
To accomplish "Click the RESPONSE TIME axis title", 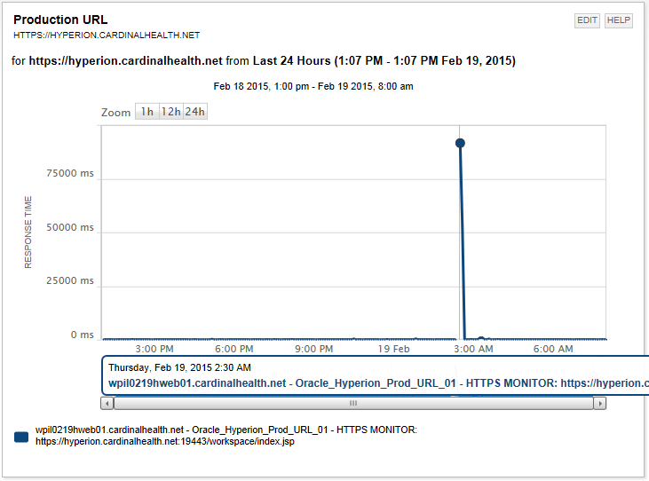I will tap(28, 232).
